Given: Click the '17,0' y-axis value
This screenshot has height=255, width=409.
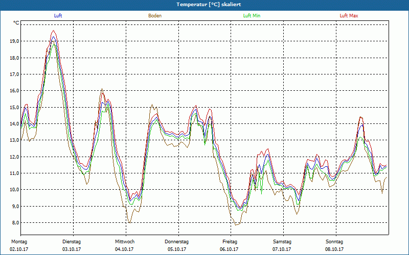Looking at the screenshot, I should (x=15, y=74).
